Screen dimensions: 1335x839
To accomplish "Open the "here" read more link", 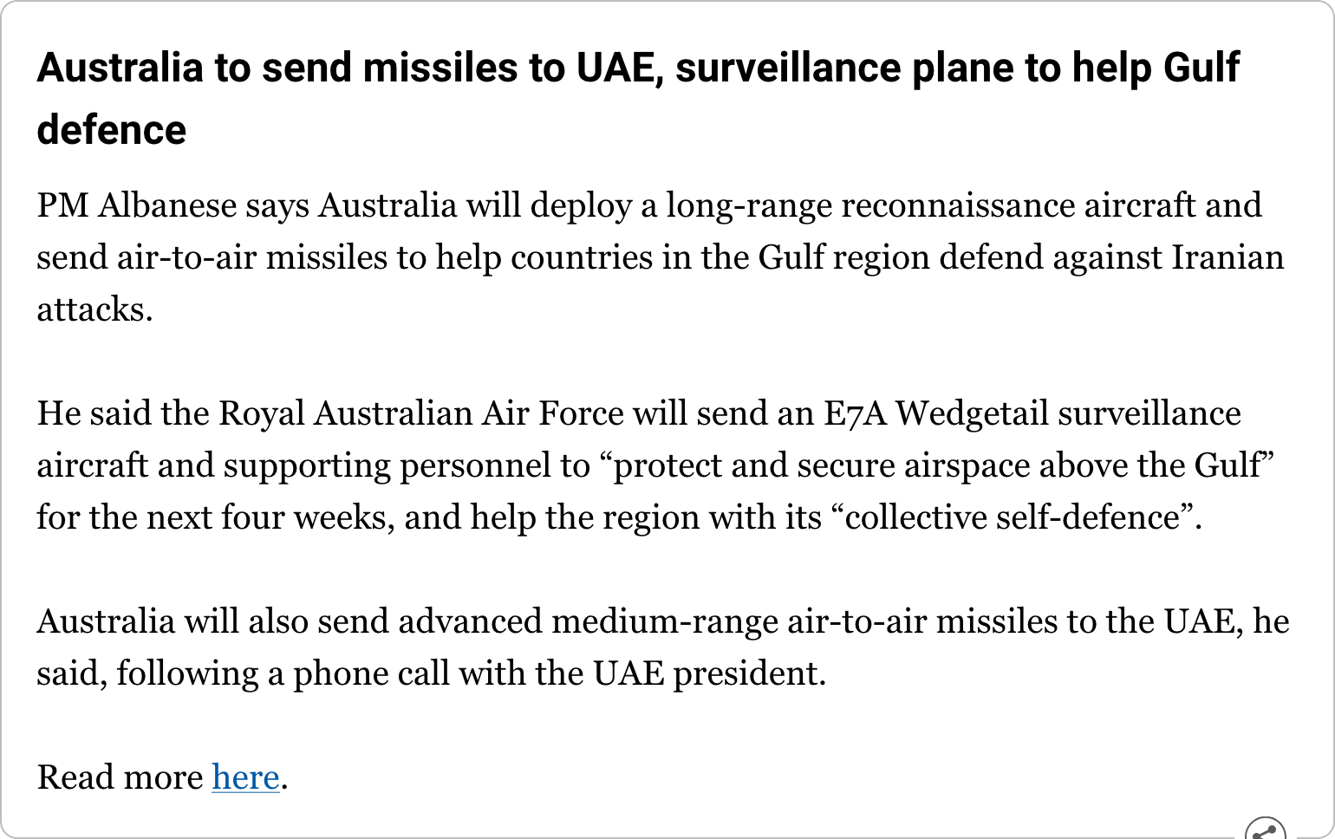I will click(245, 777).
